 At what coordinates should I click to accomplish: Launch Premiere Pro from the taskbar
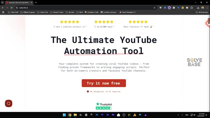pos(102,115)
